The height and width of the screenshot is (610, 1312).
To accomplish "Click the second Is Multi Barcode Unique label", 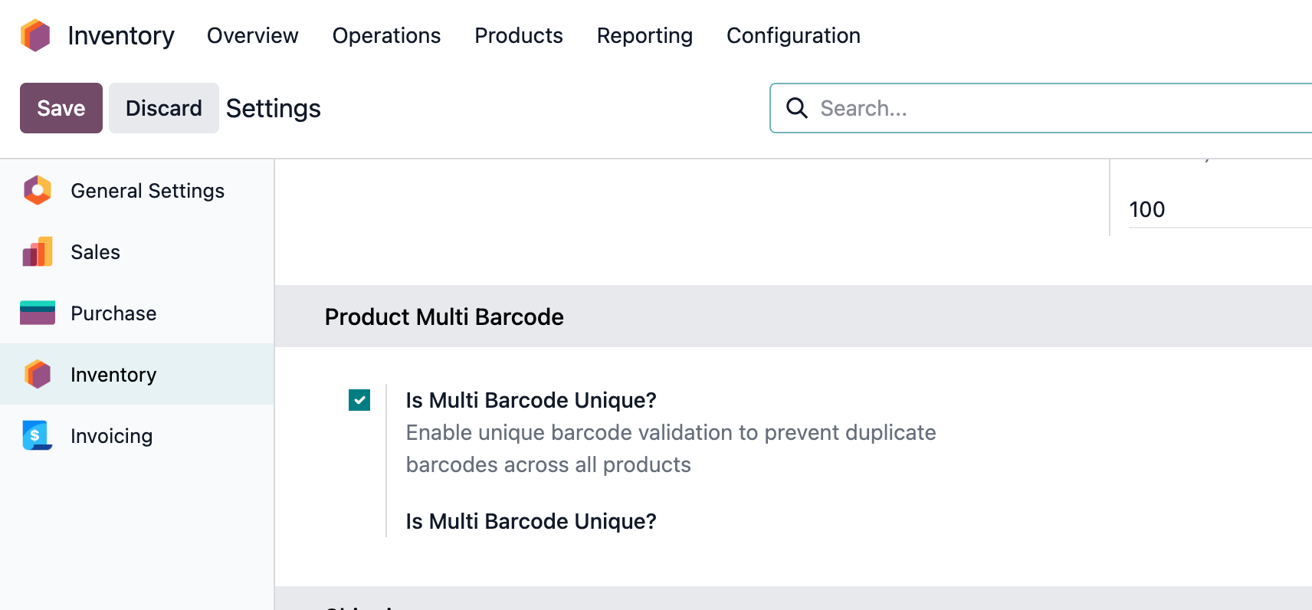I will (531, 521).
